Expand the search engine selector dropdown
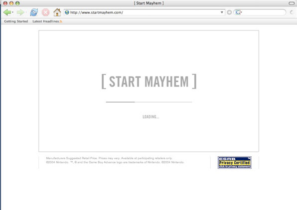This screenshot has width=297, height=210. 242,12
